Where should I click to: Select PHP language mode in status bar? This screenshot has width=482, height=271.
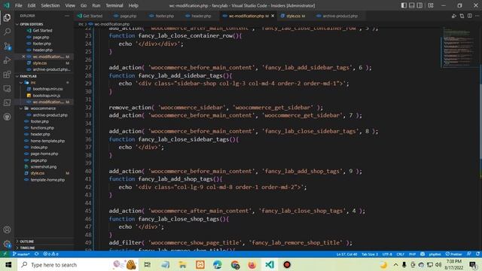point(412,254)
